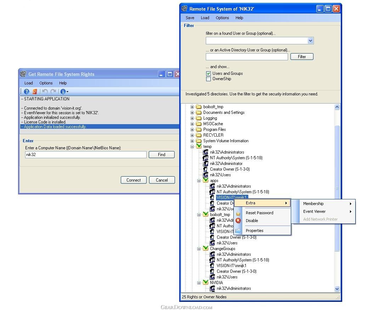Uncheck the Users and Groups checkbox
Viewport: 373px width, 310px height.
click(x=208, y=73)
